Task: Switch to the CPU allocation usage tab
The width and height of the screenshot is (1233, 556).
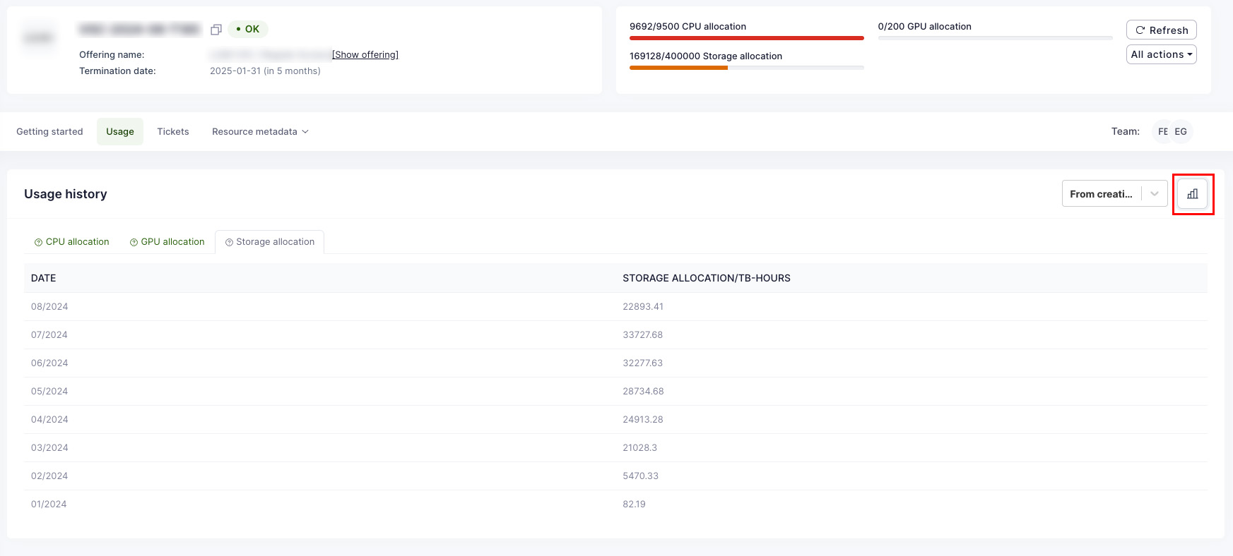Action: [x=77, y=242]
